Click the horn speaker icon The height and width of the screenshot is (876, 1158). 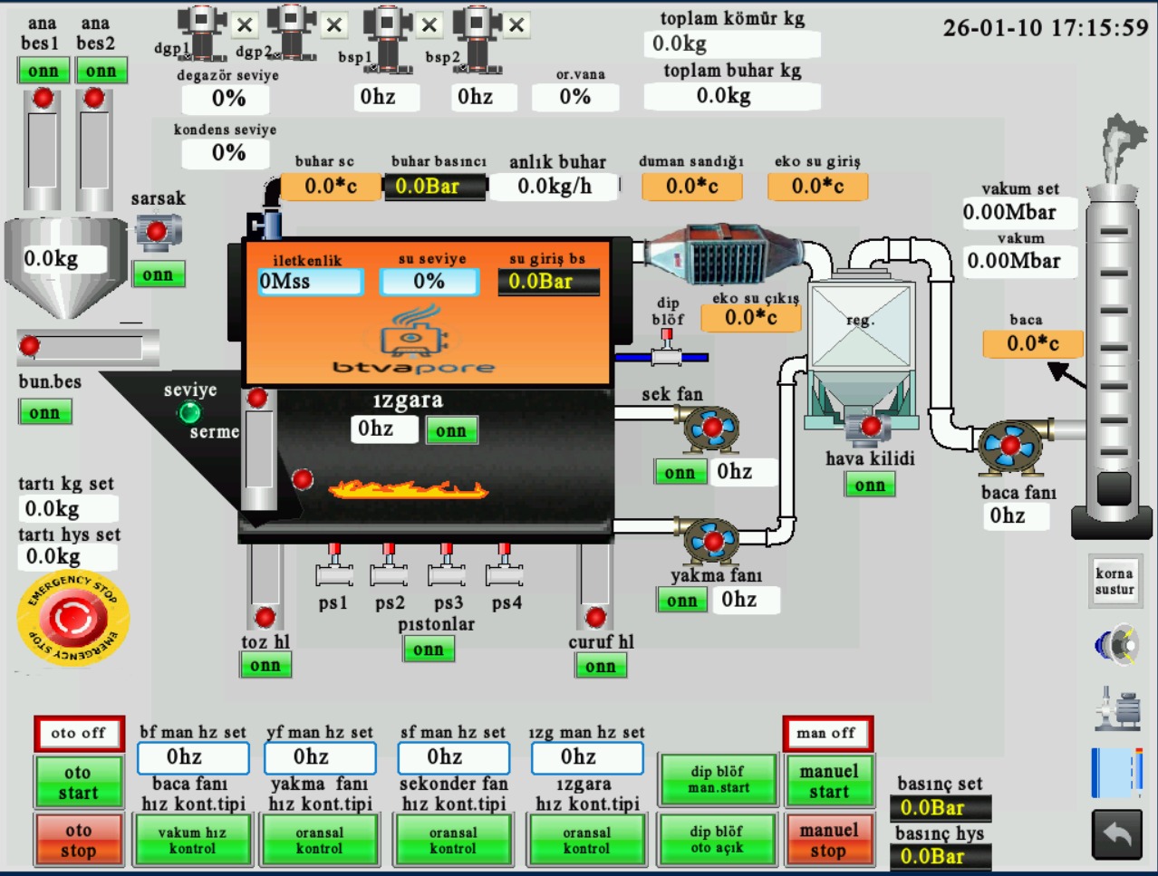pos(1116,645)
